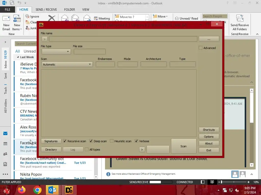Click the Search People field
Viewport: 261px width, 195px height.
click(x=215, y=16)
